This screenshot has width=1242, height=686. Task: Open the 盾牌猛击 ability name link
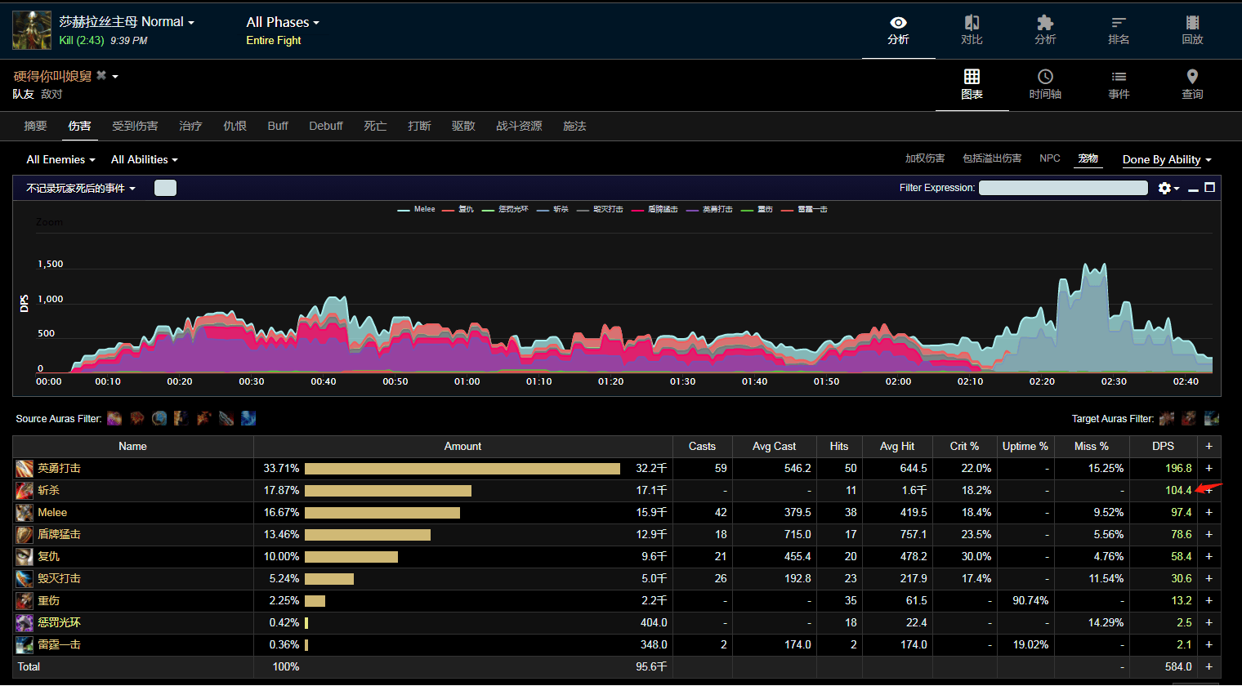59,535
